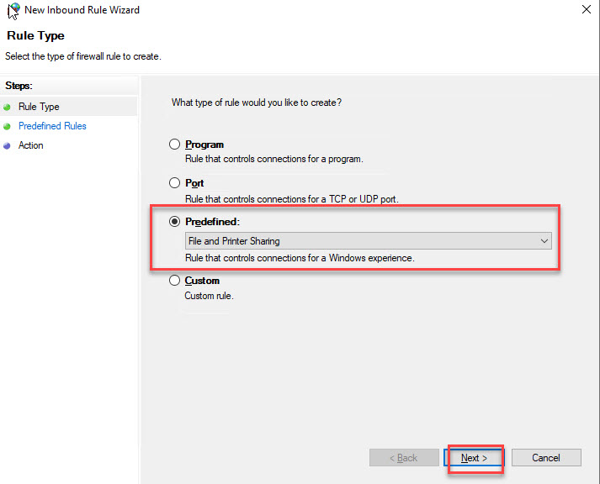Screen dimensions: 600x484
Task: Click the green bullet beside Rule Type step
Action: pos(8,107)
